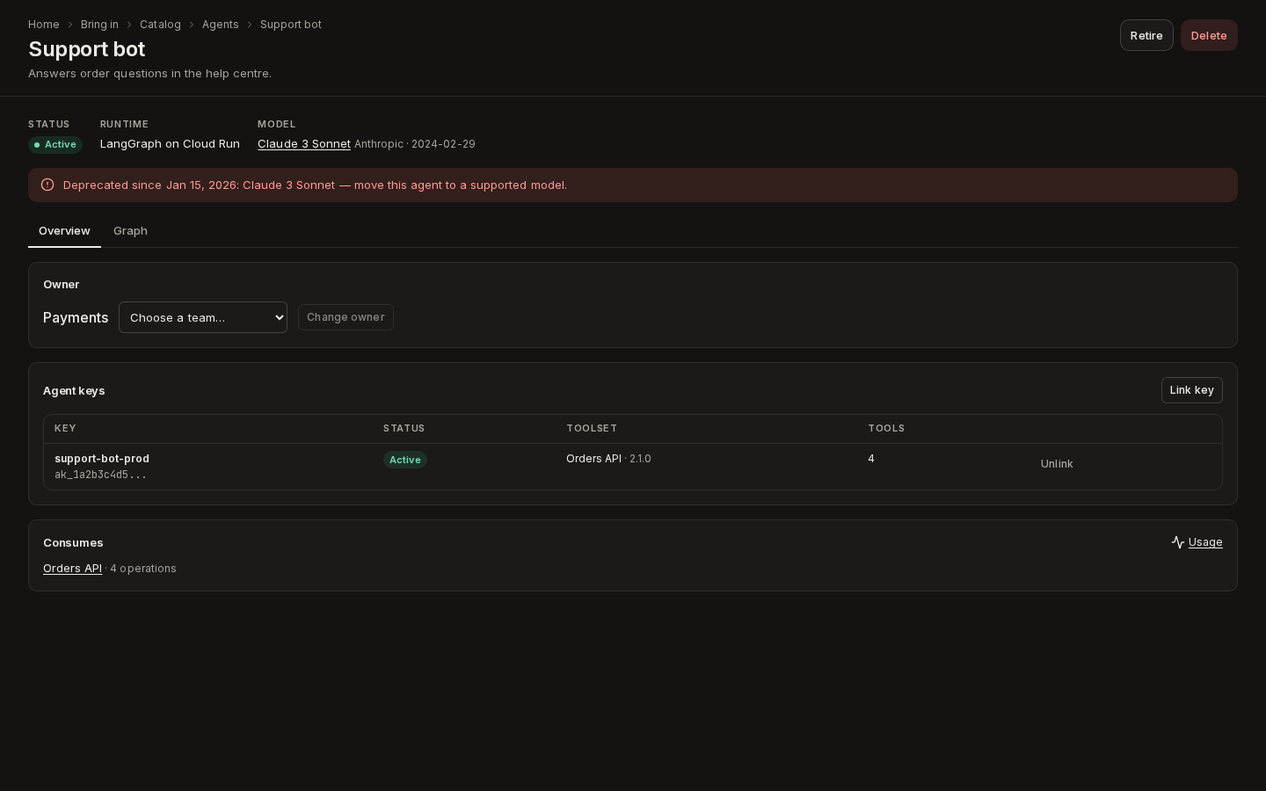Navigate to Bring in breadcrumb
1266x791 pixels.
click(x=99, y=25)
